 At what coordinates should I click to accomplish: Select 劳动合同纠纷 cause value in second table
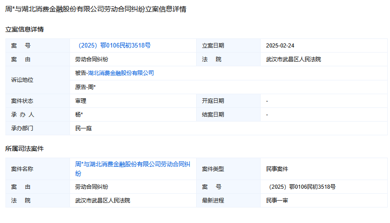91,187
